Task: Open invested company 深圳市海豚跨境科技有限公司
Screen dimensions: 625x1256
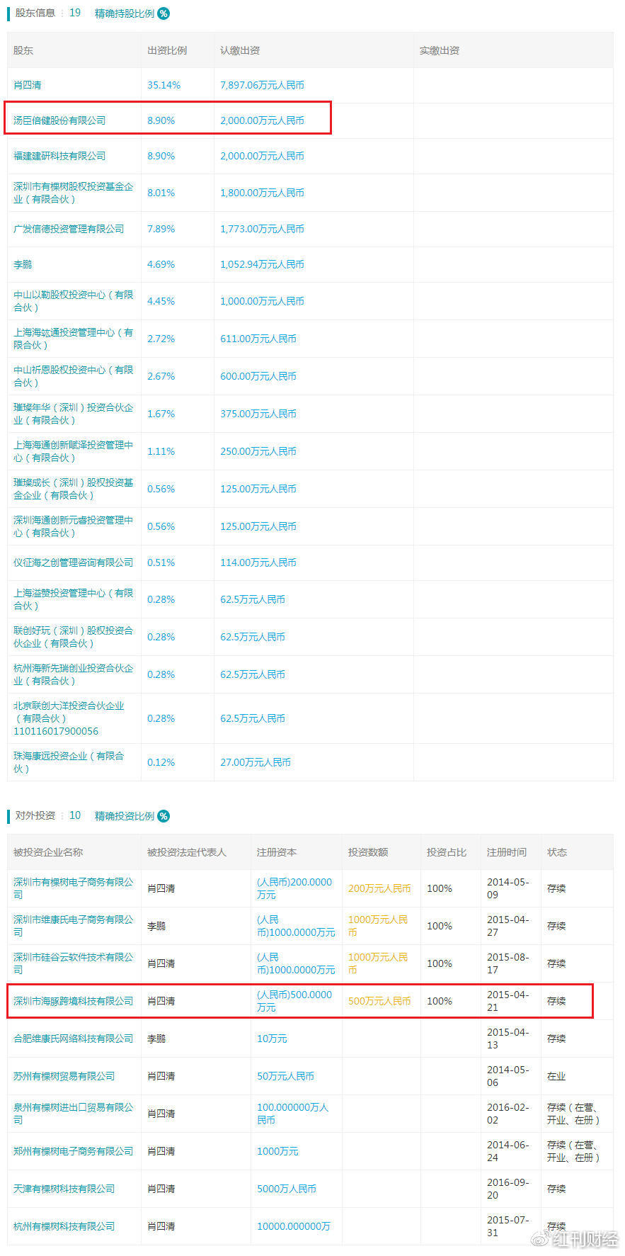Action: (x=73, y=1001)
